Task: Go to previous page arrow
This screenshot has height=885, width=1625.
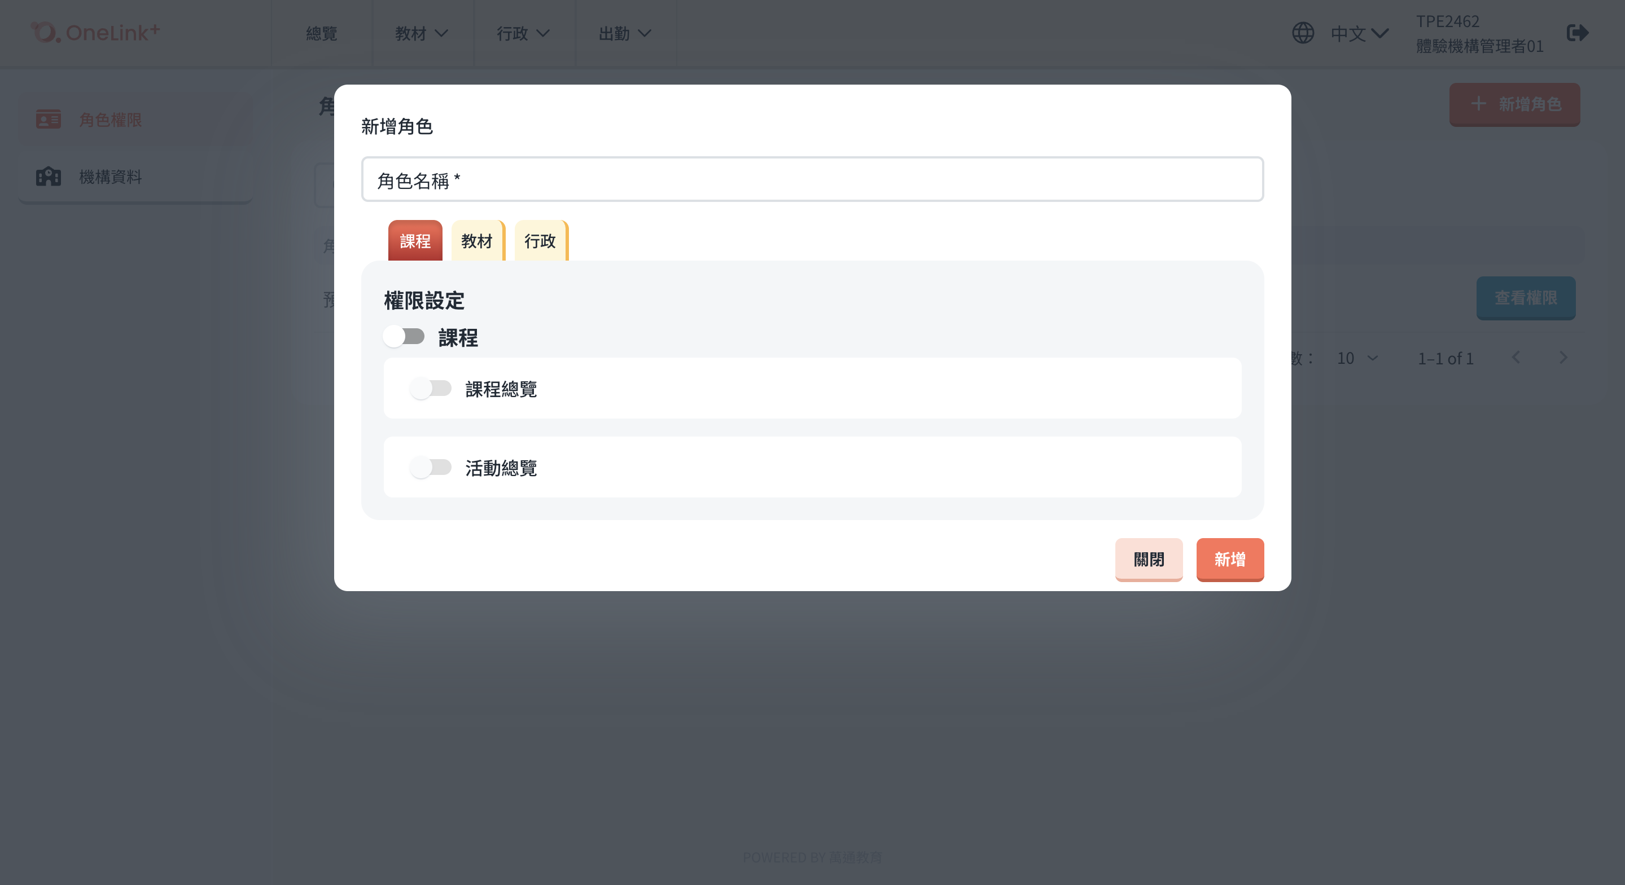Action: click(1516, 358)
